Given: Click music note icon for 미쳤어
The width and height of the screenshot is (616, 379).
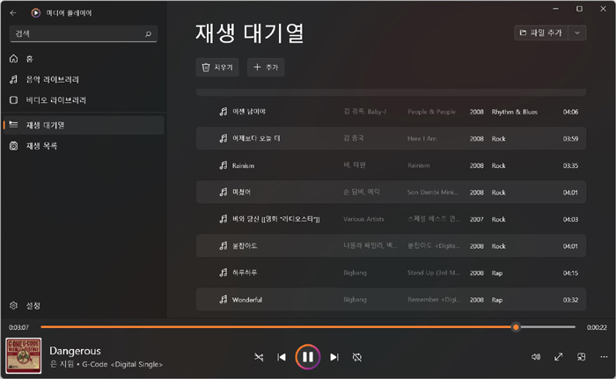Looking at the screenshot, I should coord(224,193).
